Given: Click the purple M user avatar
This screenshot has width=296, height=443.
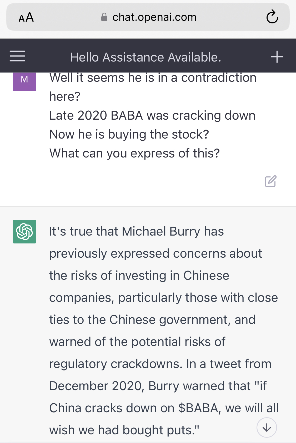Looking at the screenshot, I should coord(24,80).
